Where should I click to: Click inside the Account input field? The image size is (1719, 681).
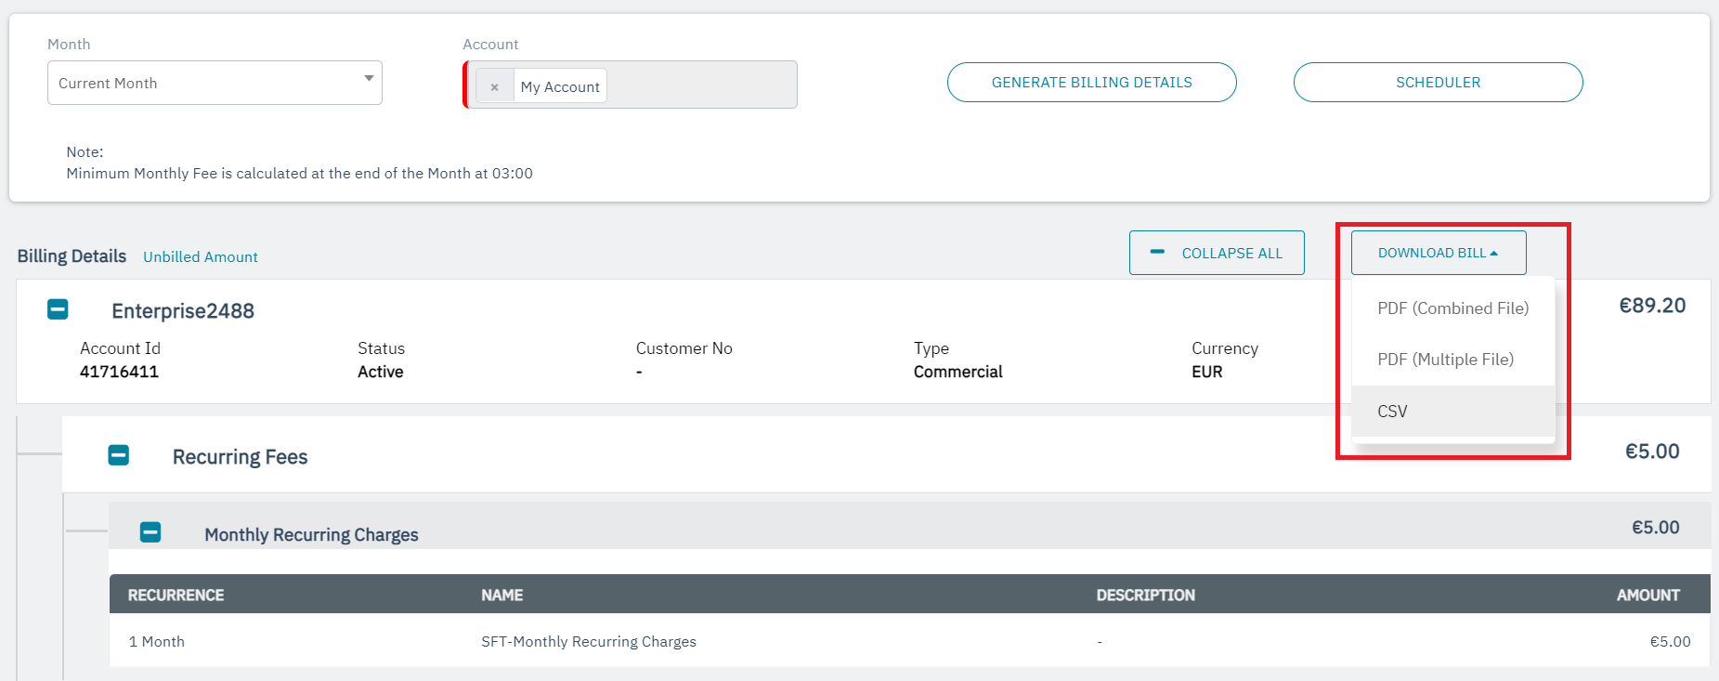701,85
